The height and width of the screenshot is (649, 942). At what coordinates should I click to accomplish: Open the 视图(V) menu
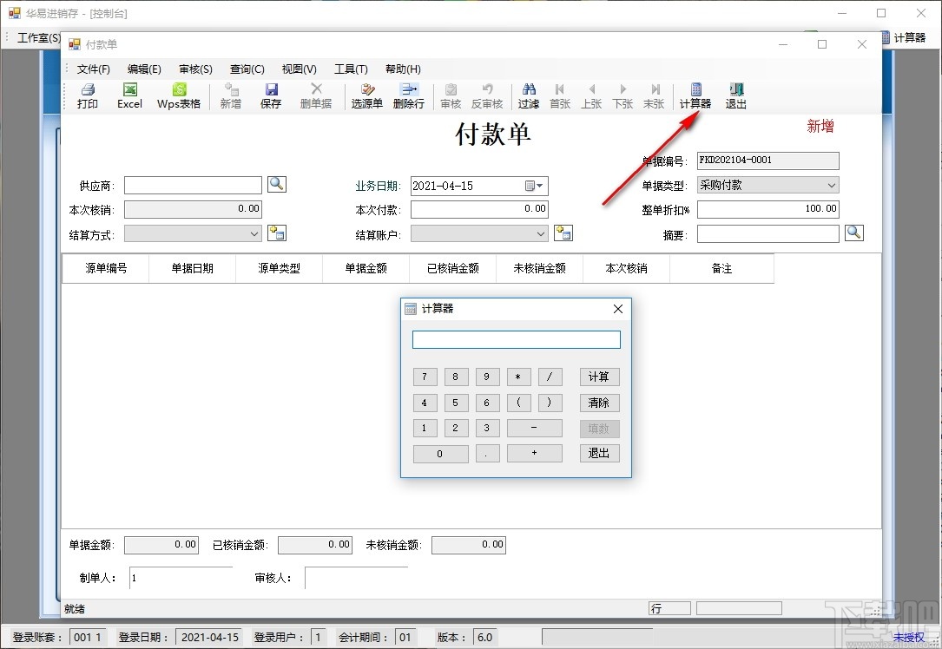(298, 69)
